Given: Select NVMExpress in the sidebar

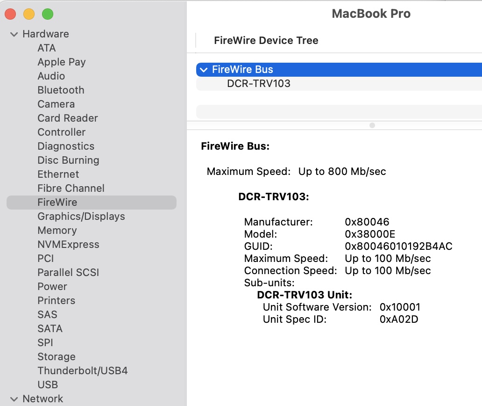Looking at the screenshot, I should tap(68, 244).
